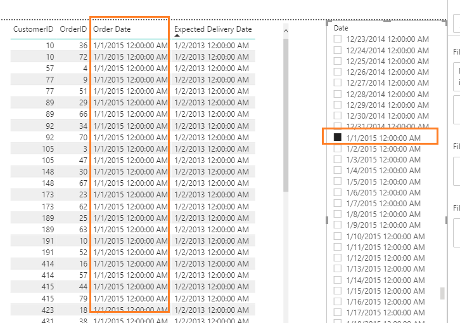This screenshot has width=460, height=323.
Task: Uncheck the selected 1/1/2015 12:00:00 AM checkbox
Action: point(337,137)
